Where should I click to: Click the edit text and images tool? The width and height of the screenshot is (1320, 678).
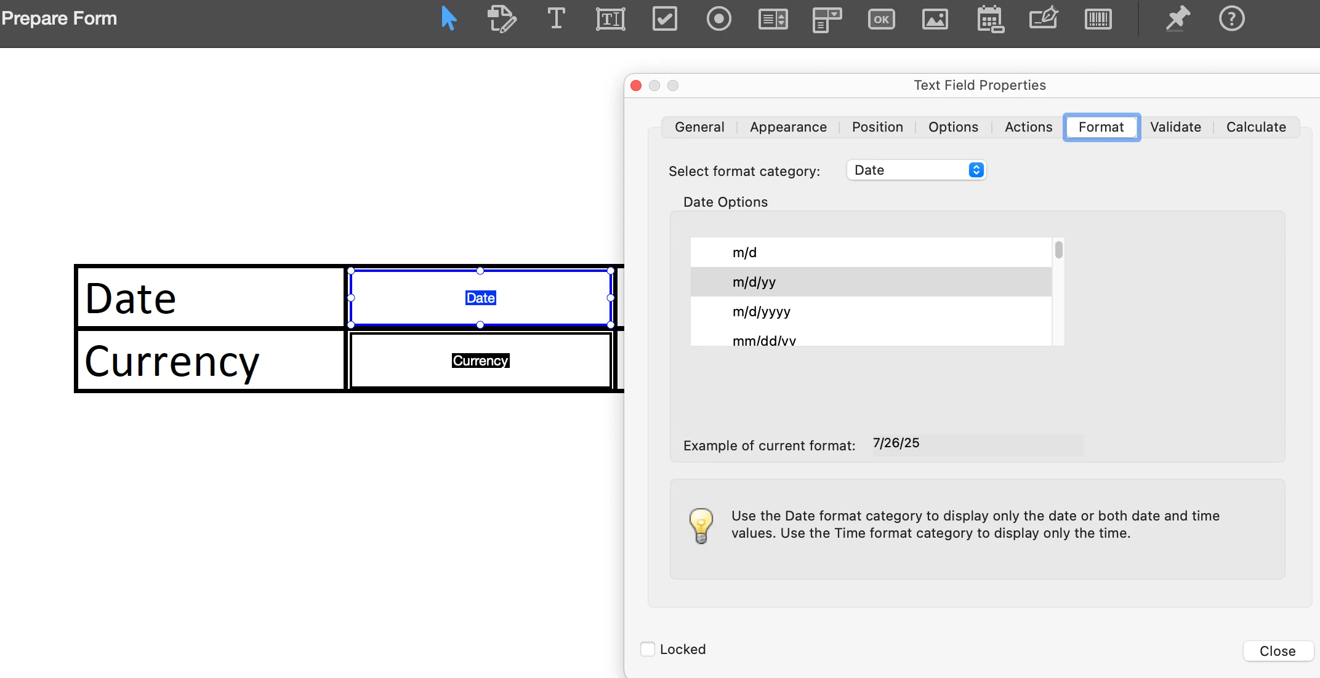pyautogui.click(x=502, y=18)
